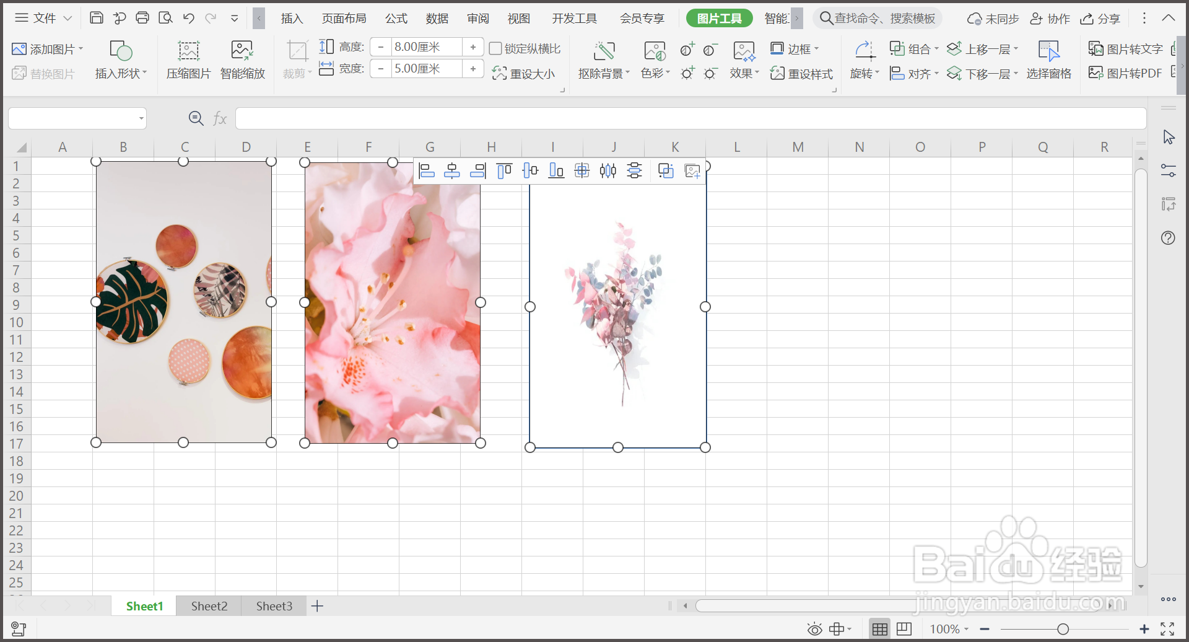
Task: Expand Add Picture (添加图片) dropdown
Action: pyautogui.click(x=81, y=49)
